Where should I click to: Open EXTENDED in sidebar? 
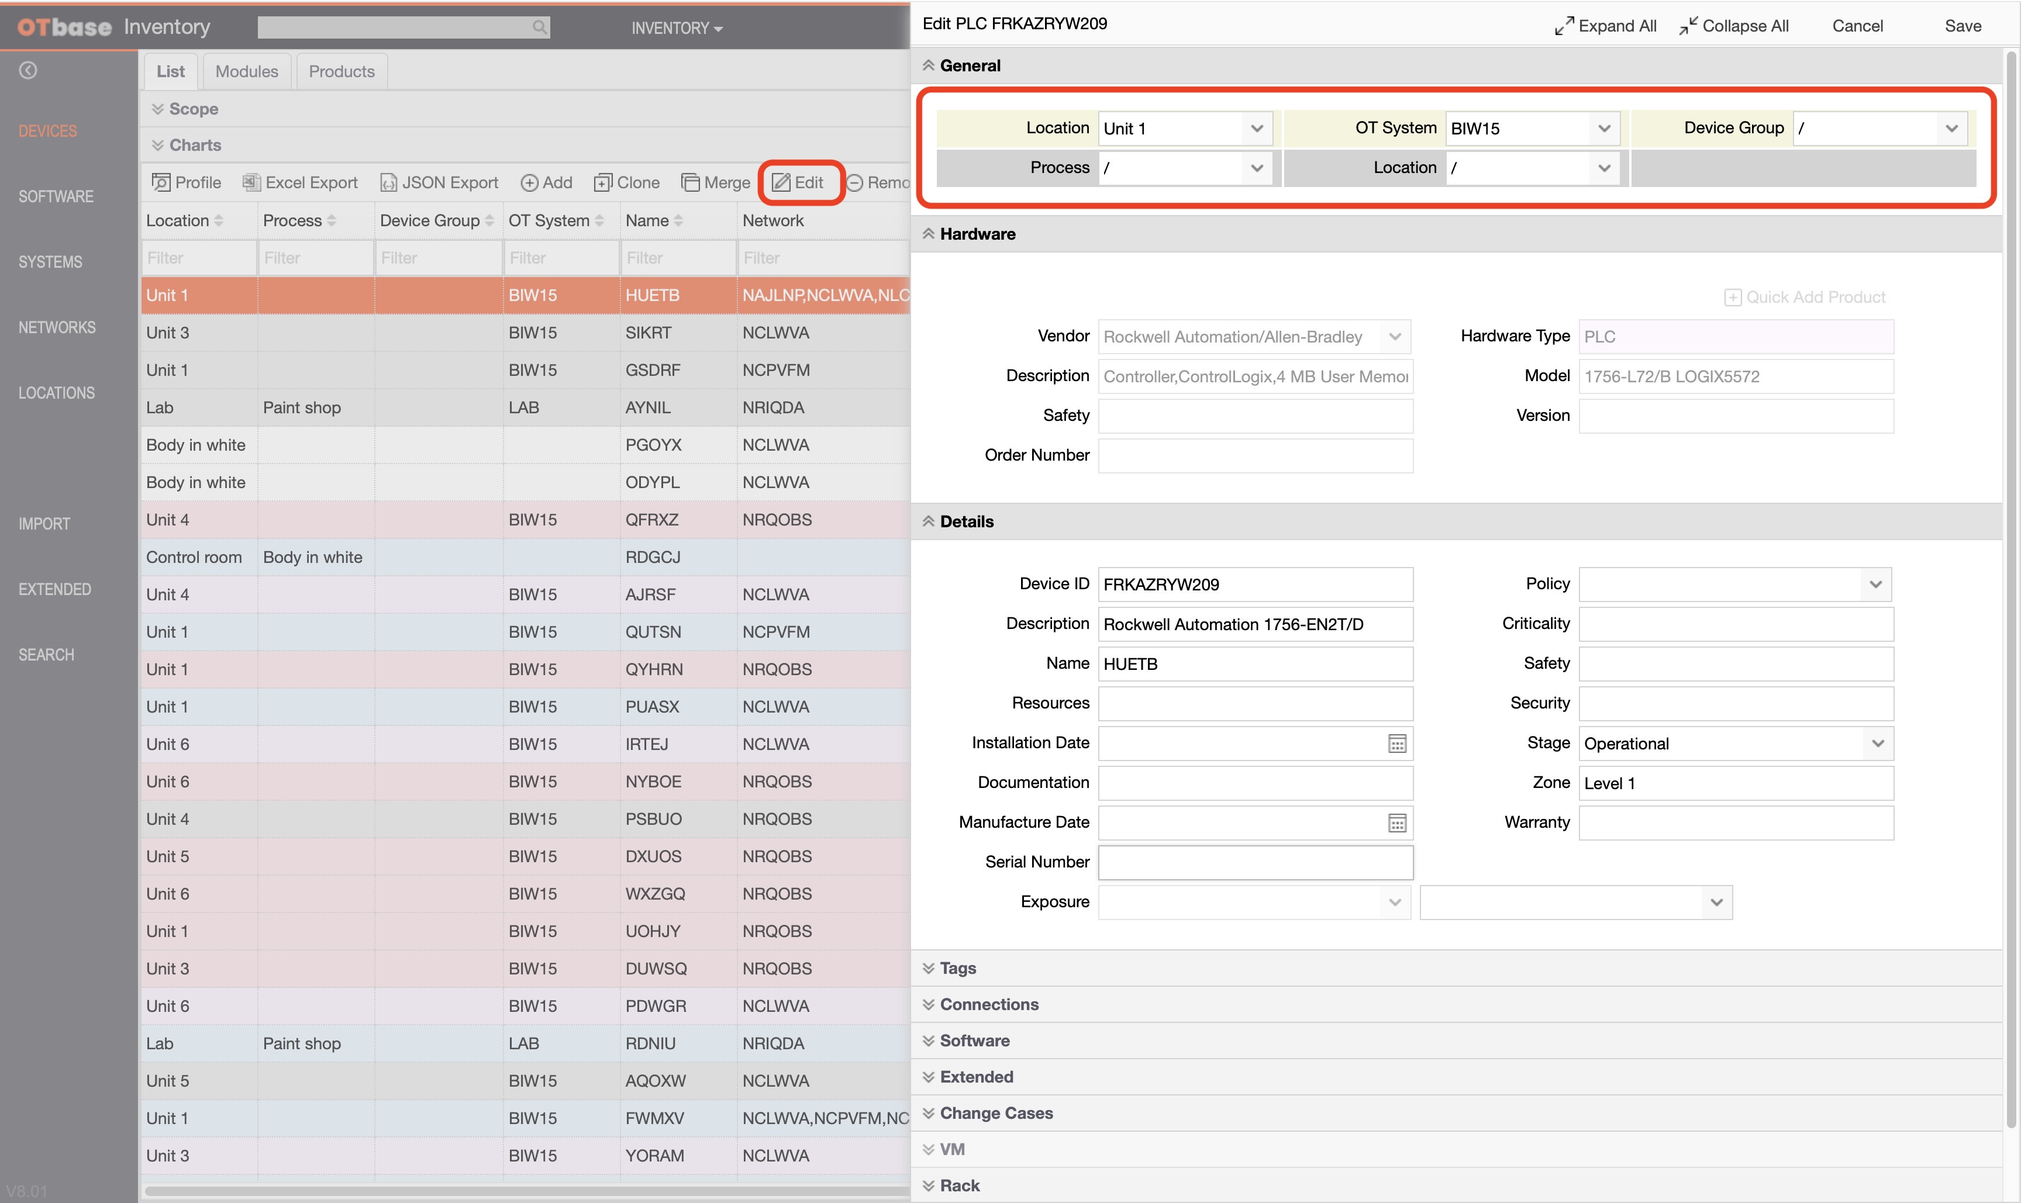(x=55, y=589)
